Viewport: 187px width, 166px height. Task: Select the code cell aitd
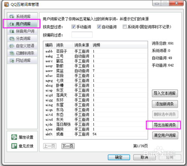pos(49,115)
